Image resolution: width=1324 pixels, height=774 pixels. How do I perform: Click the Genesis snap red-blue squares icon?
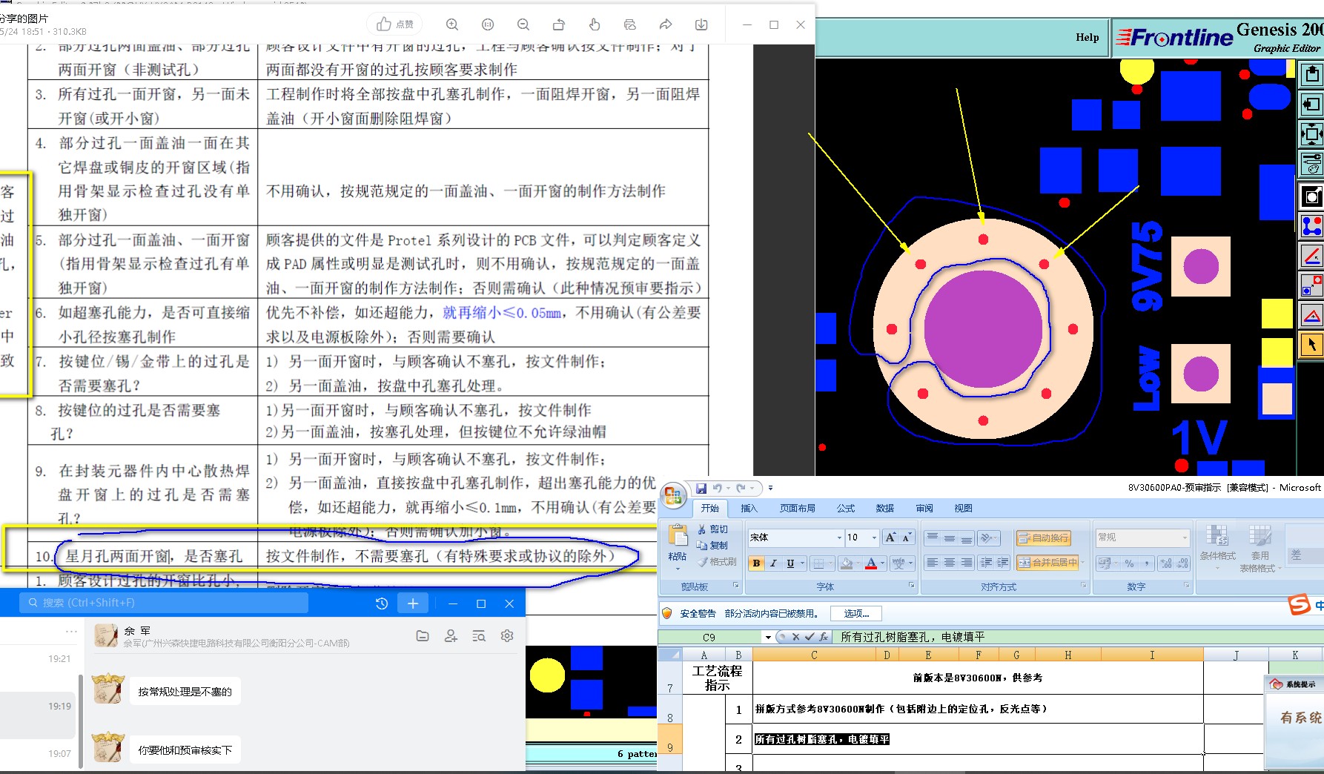[1312, 285]
